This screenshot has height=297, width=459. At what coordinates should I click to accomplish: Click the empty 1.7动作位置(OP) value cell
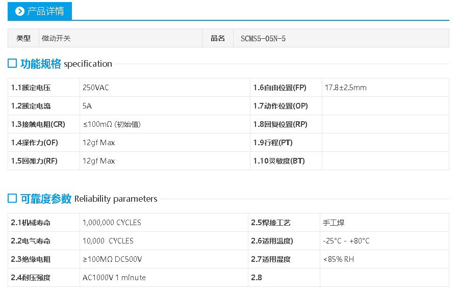pyautogui.click(x=385, y=106)
